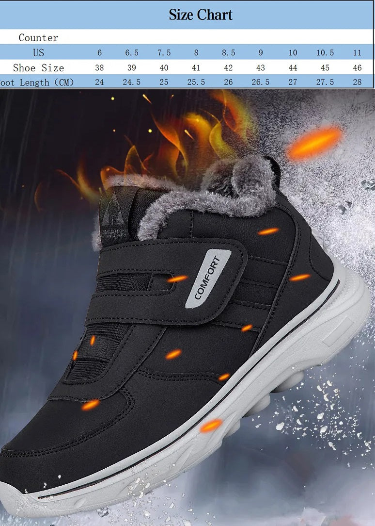The height and width of the screenshot is (526, 375).
Task: Click foot length 24.5 cell
Action: click(x=131, y=82)
